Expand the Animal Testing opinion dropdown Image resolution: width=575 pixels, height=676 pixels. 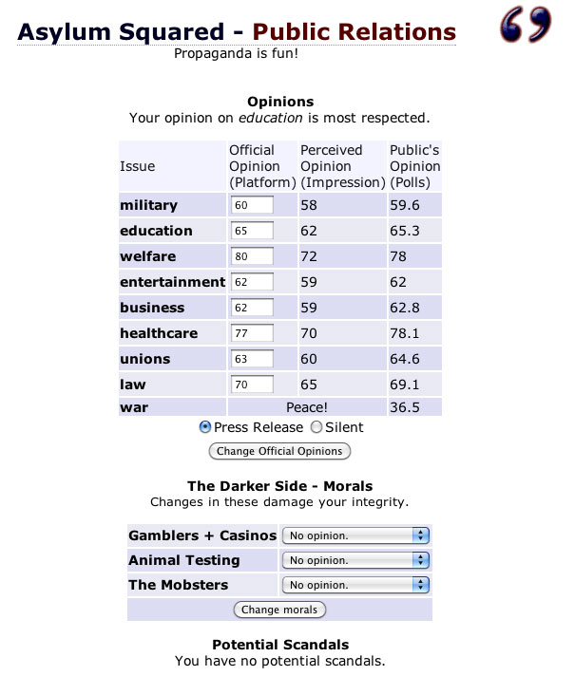coord(355,560)
